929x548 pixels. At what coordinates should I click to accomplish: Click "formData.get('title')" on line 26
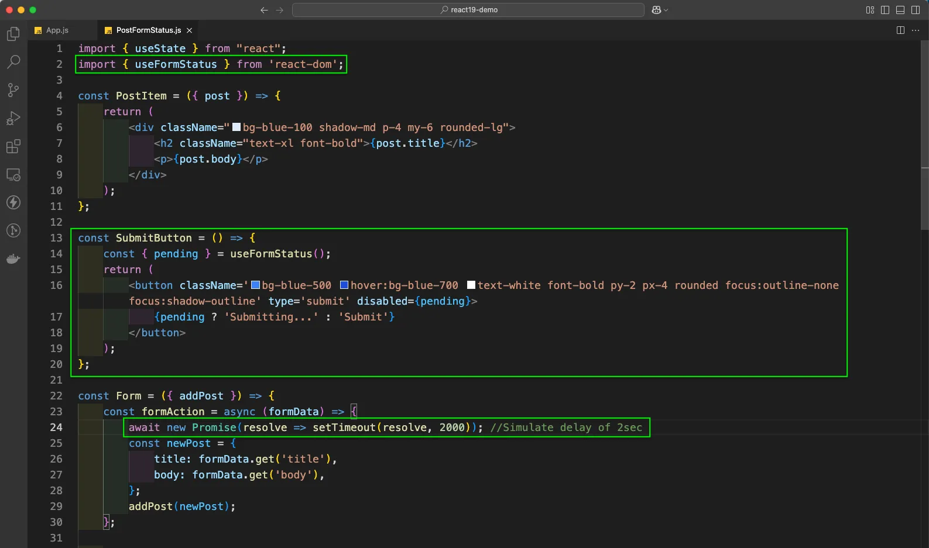[x=265, y=459]
